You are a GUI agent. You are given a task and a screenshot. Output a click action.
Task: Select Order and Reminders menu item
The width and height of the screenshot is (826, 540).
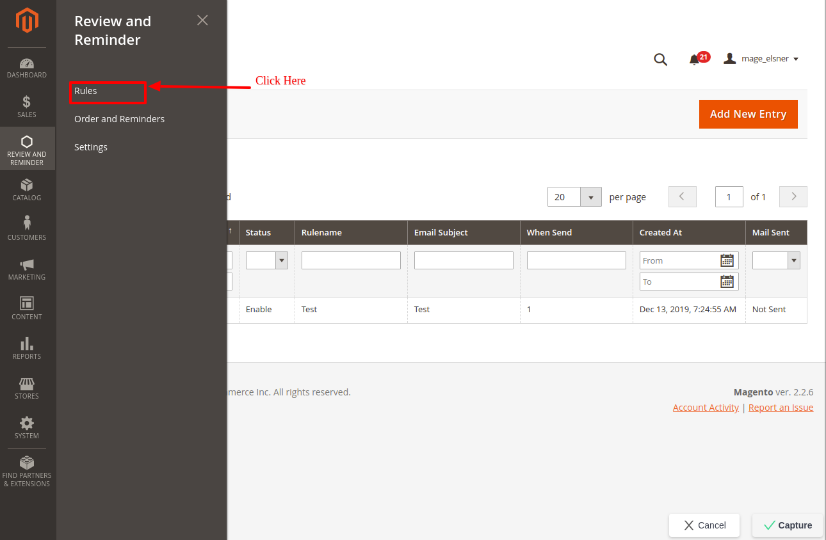pos(119,119)
